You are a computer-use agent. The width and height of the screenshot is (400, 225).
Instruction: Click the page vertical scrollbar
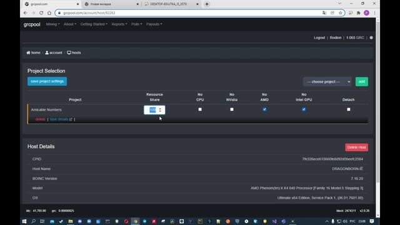[x=377, y=102]
